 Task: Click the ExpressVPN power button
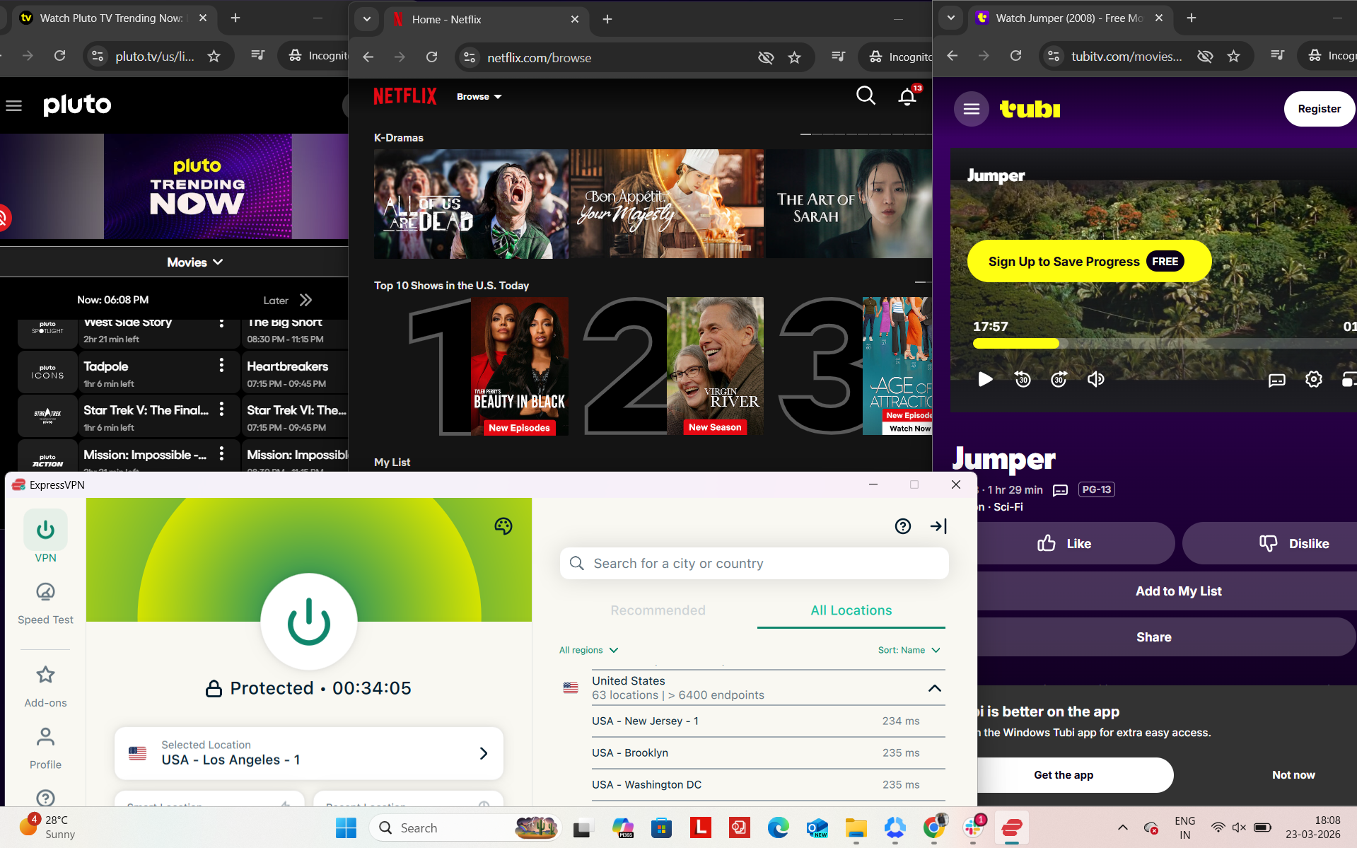pos(309,622)
